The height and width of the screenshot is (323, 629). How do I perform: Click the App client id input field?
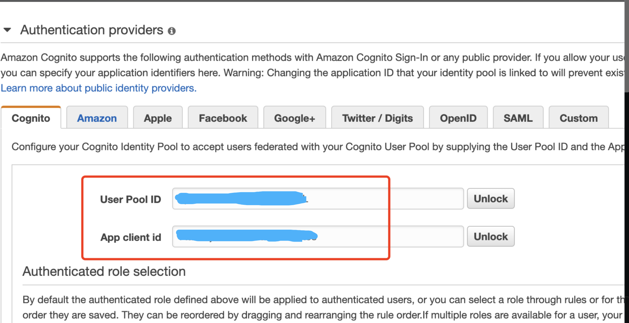tap(318, 236)
